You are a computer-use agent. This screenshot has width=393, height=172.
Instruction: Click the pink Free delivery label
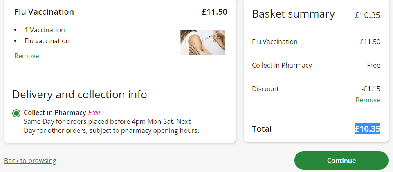[94, 112]
